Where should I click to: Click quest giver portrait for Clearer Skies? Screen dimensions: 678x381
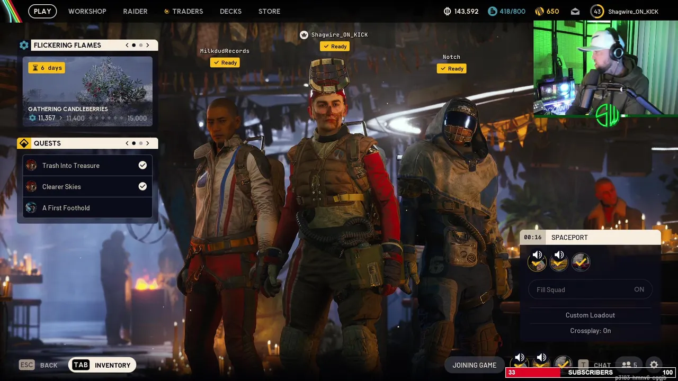coord(31,186)
